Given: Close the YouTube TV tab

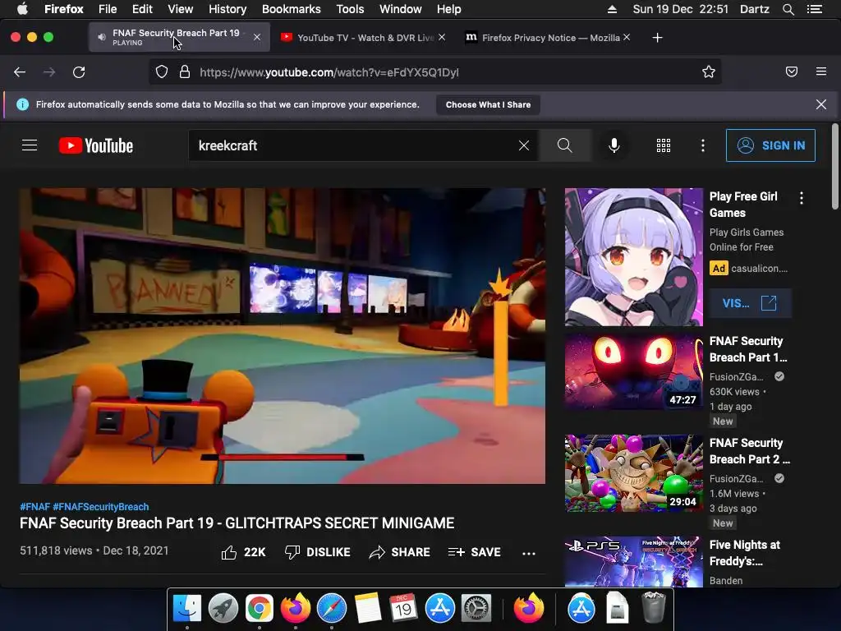Looking at the screenshot, I should tap(442, 37).
